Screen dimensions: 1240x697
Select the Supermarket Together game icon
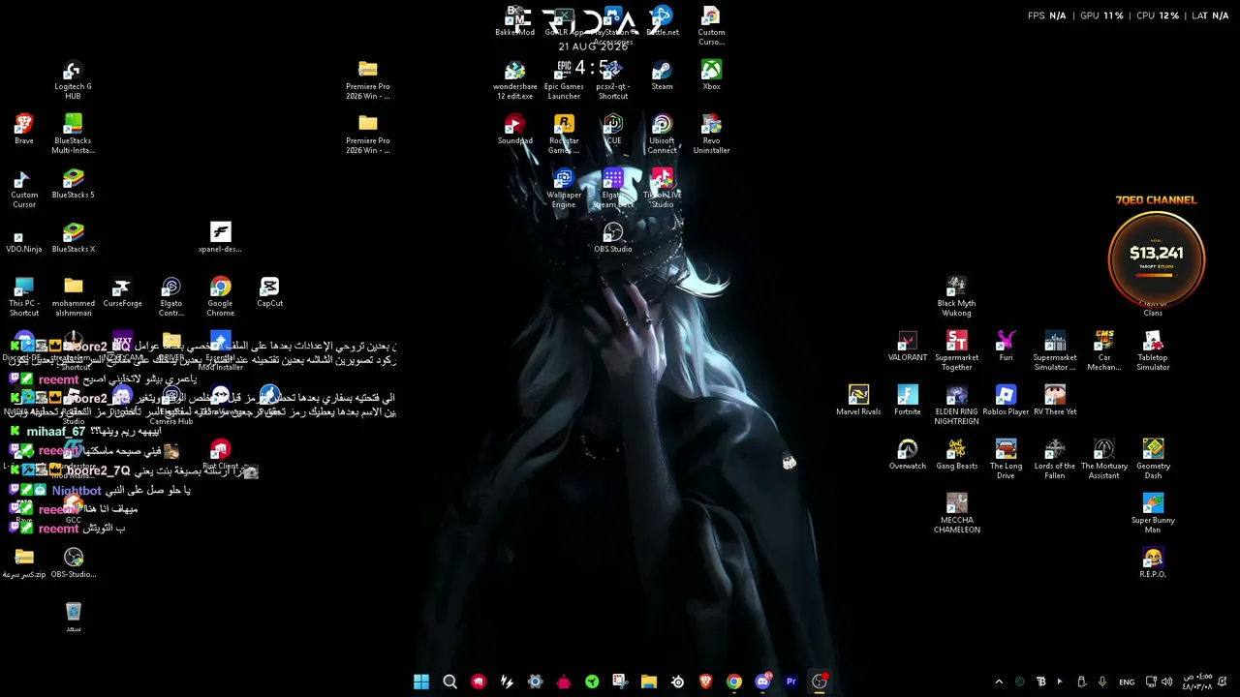[x=957, y=351]
